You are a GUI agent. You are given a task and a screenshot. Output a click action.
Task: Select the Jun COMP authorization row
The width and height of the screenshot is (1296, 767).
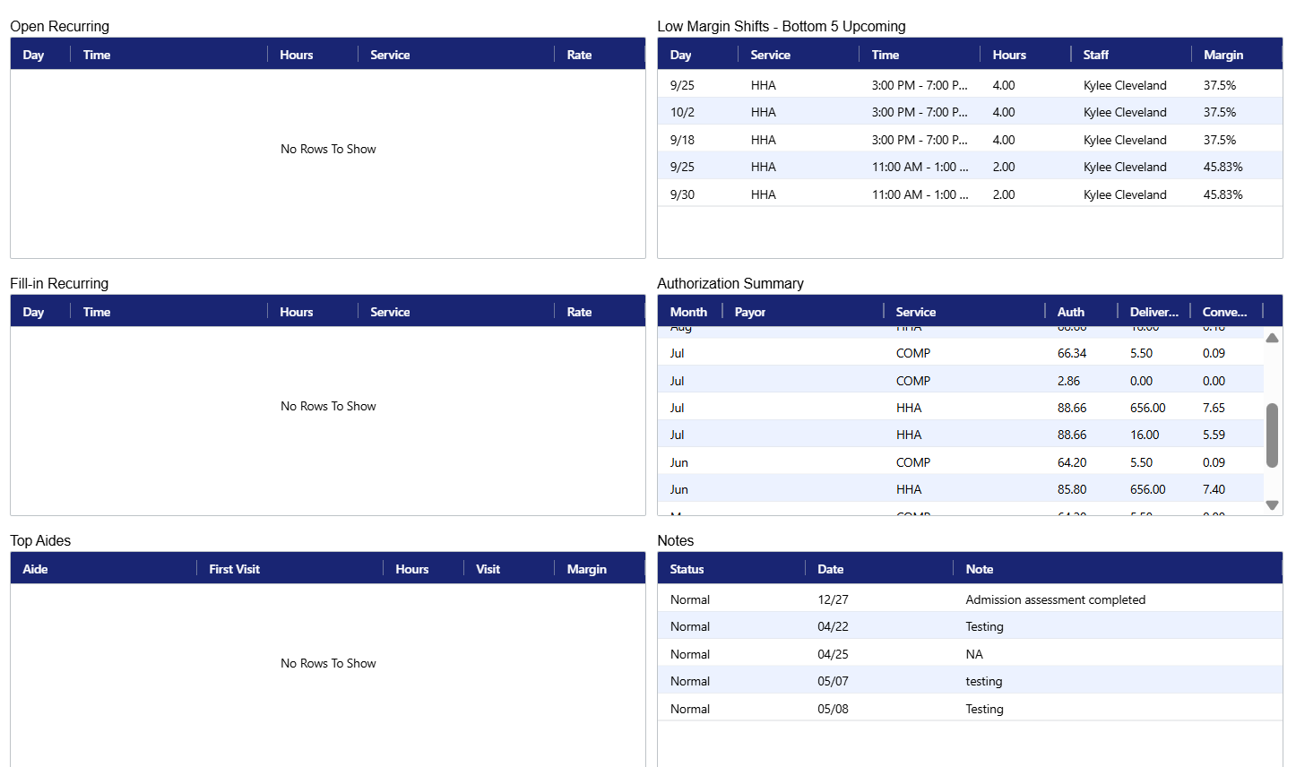click(x=960, y=462)
